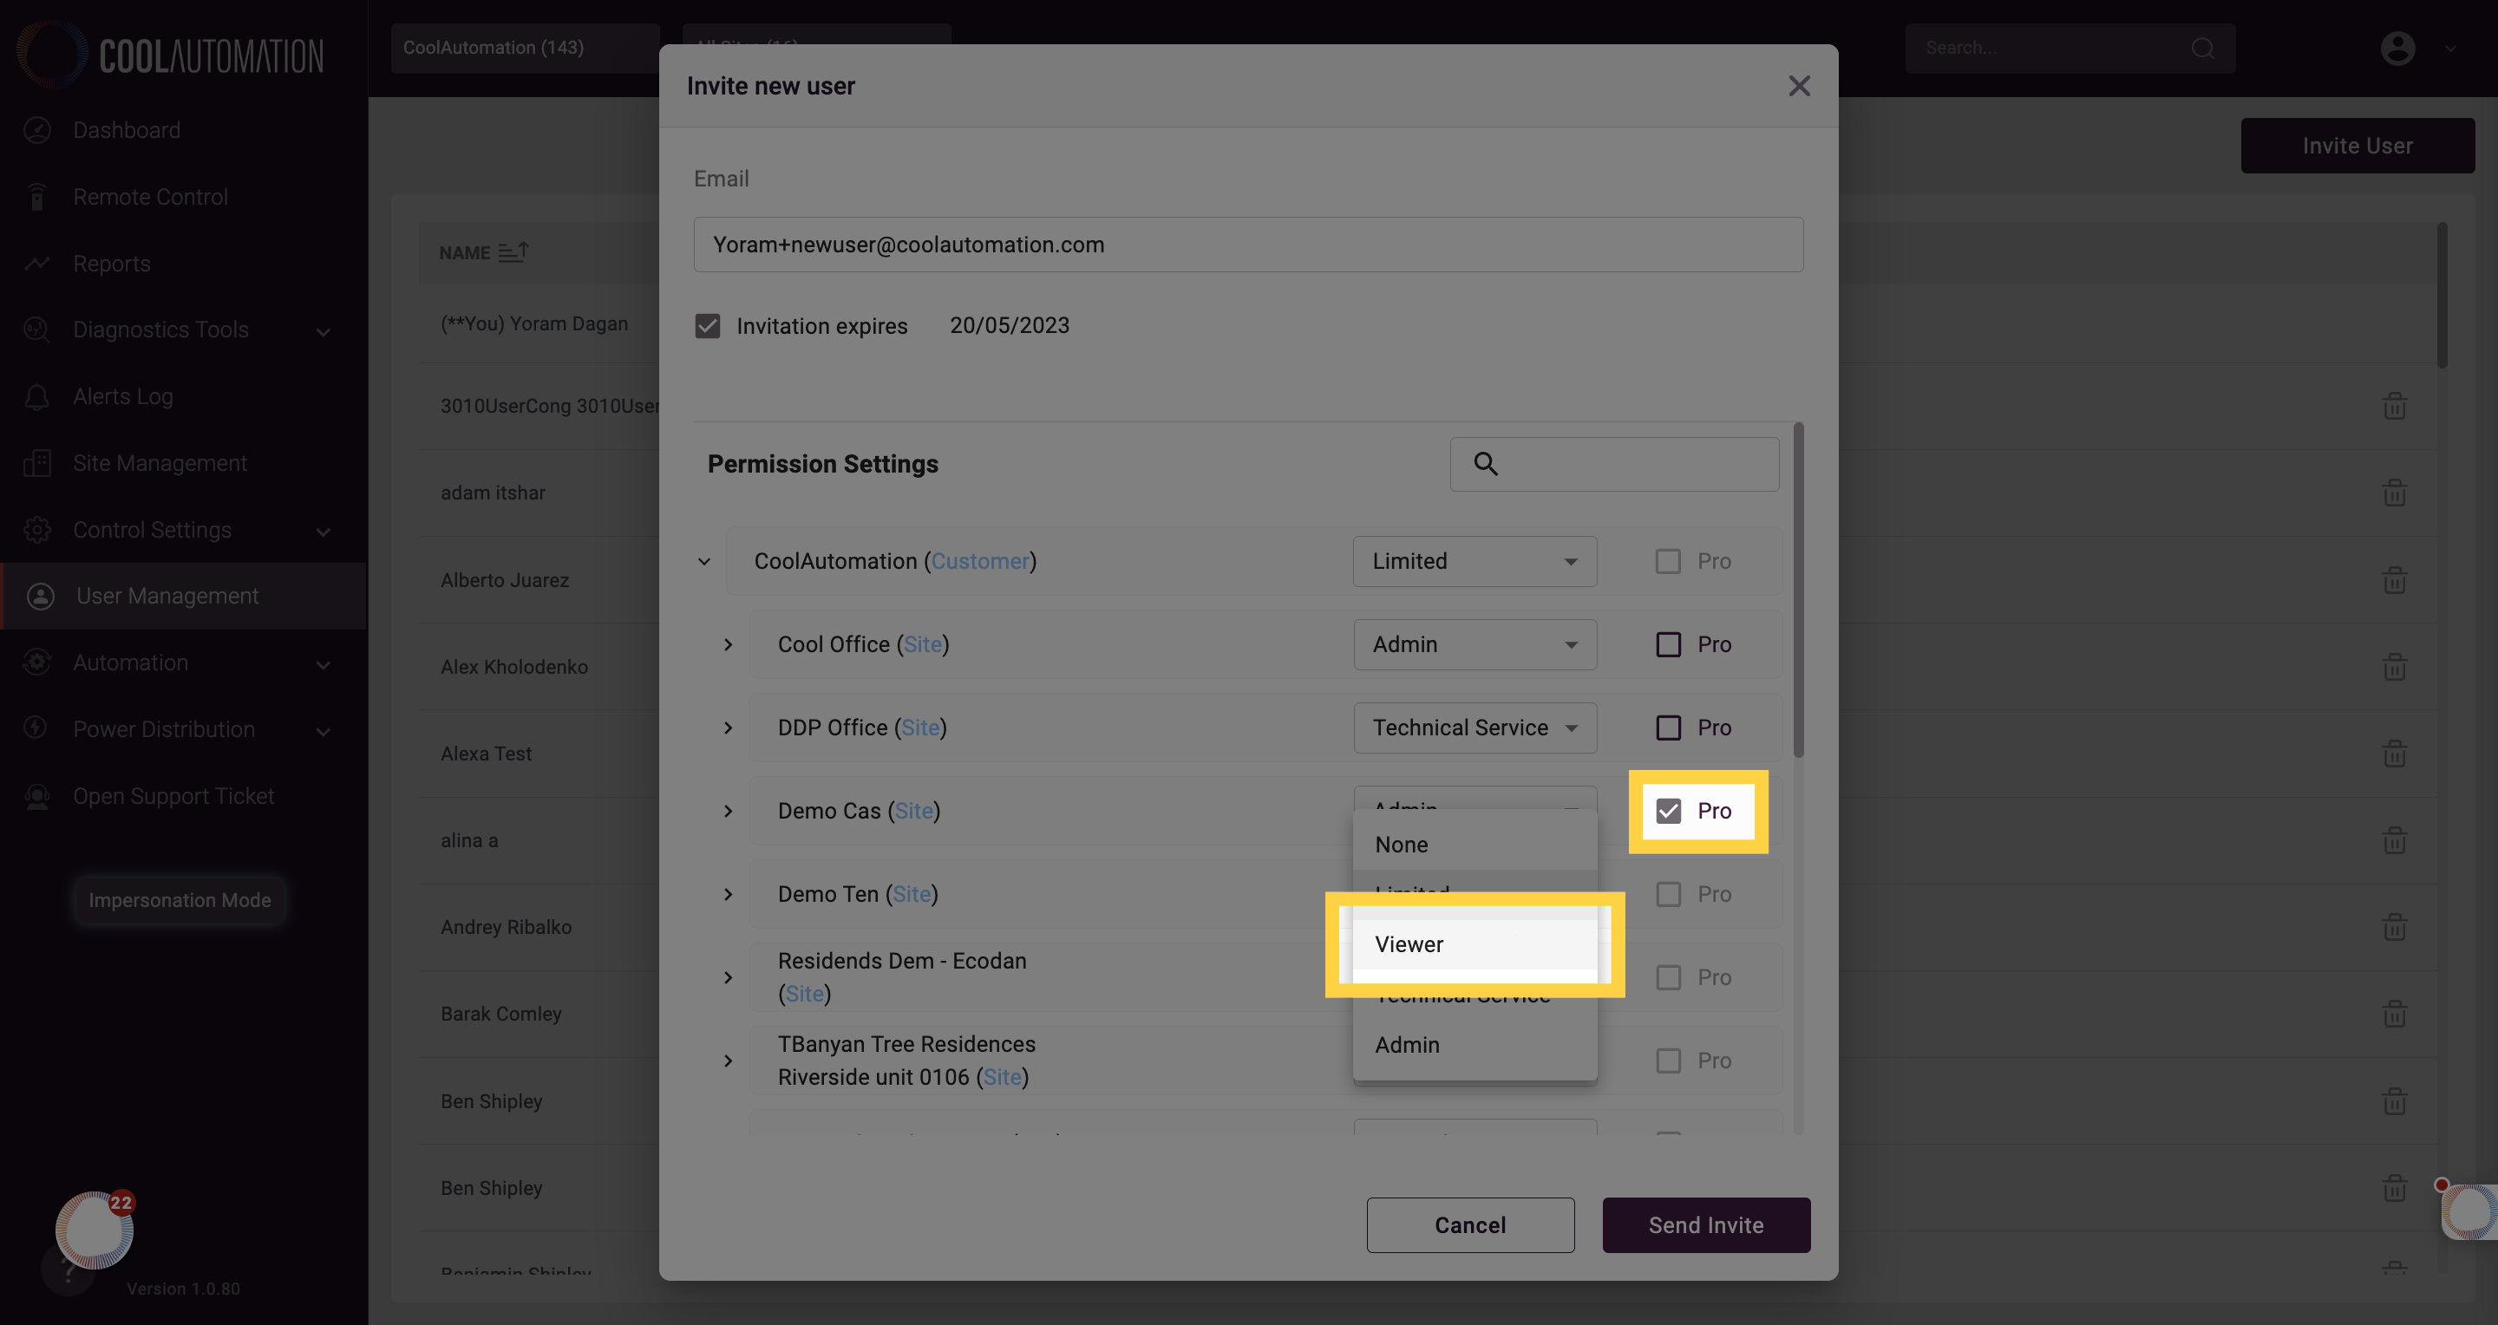Uncheck the Pro box for Demo Cas
The image size is (2498, 1325).
1668,812
